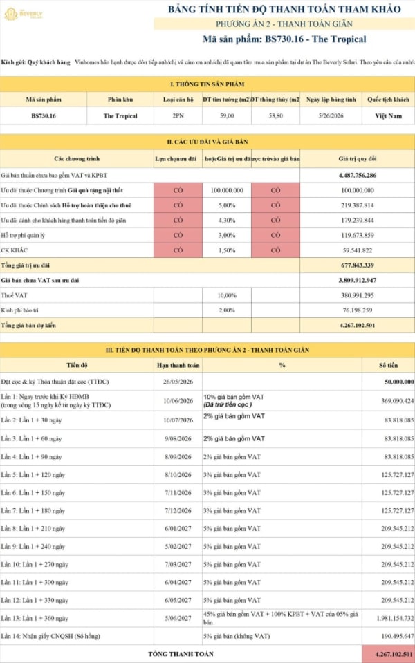Viewport: 415px width, 663px height.
Task: Click The Beverly Solari logo
Action: 24,14
